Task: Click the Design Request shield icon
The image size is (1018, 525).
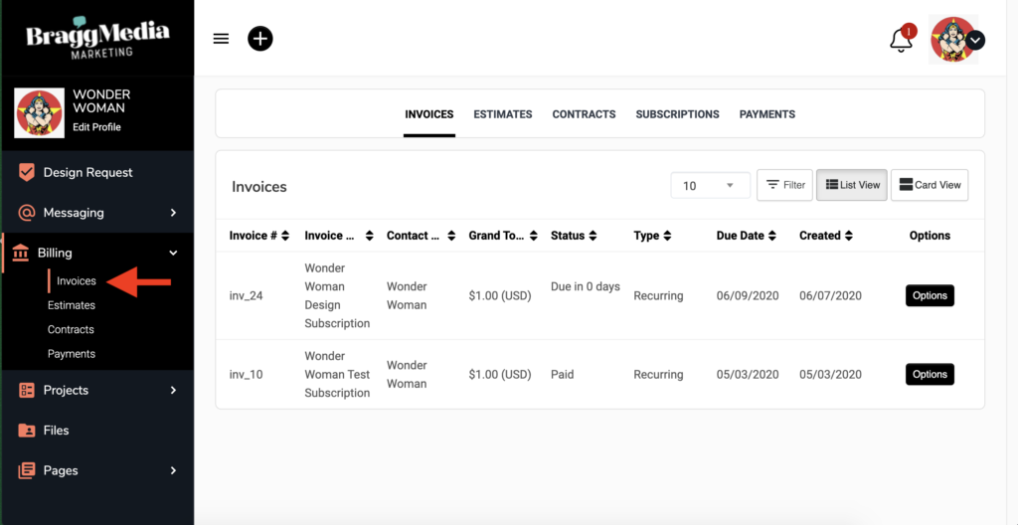Action: coord(27,172)
